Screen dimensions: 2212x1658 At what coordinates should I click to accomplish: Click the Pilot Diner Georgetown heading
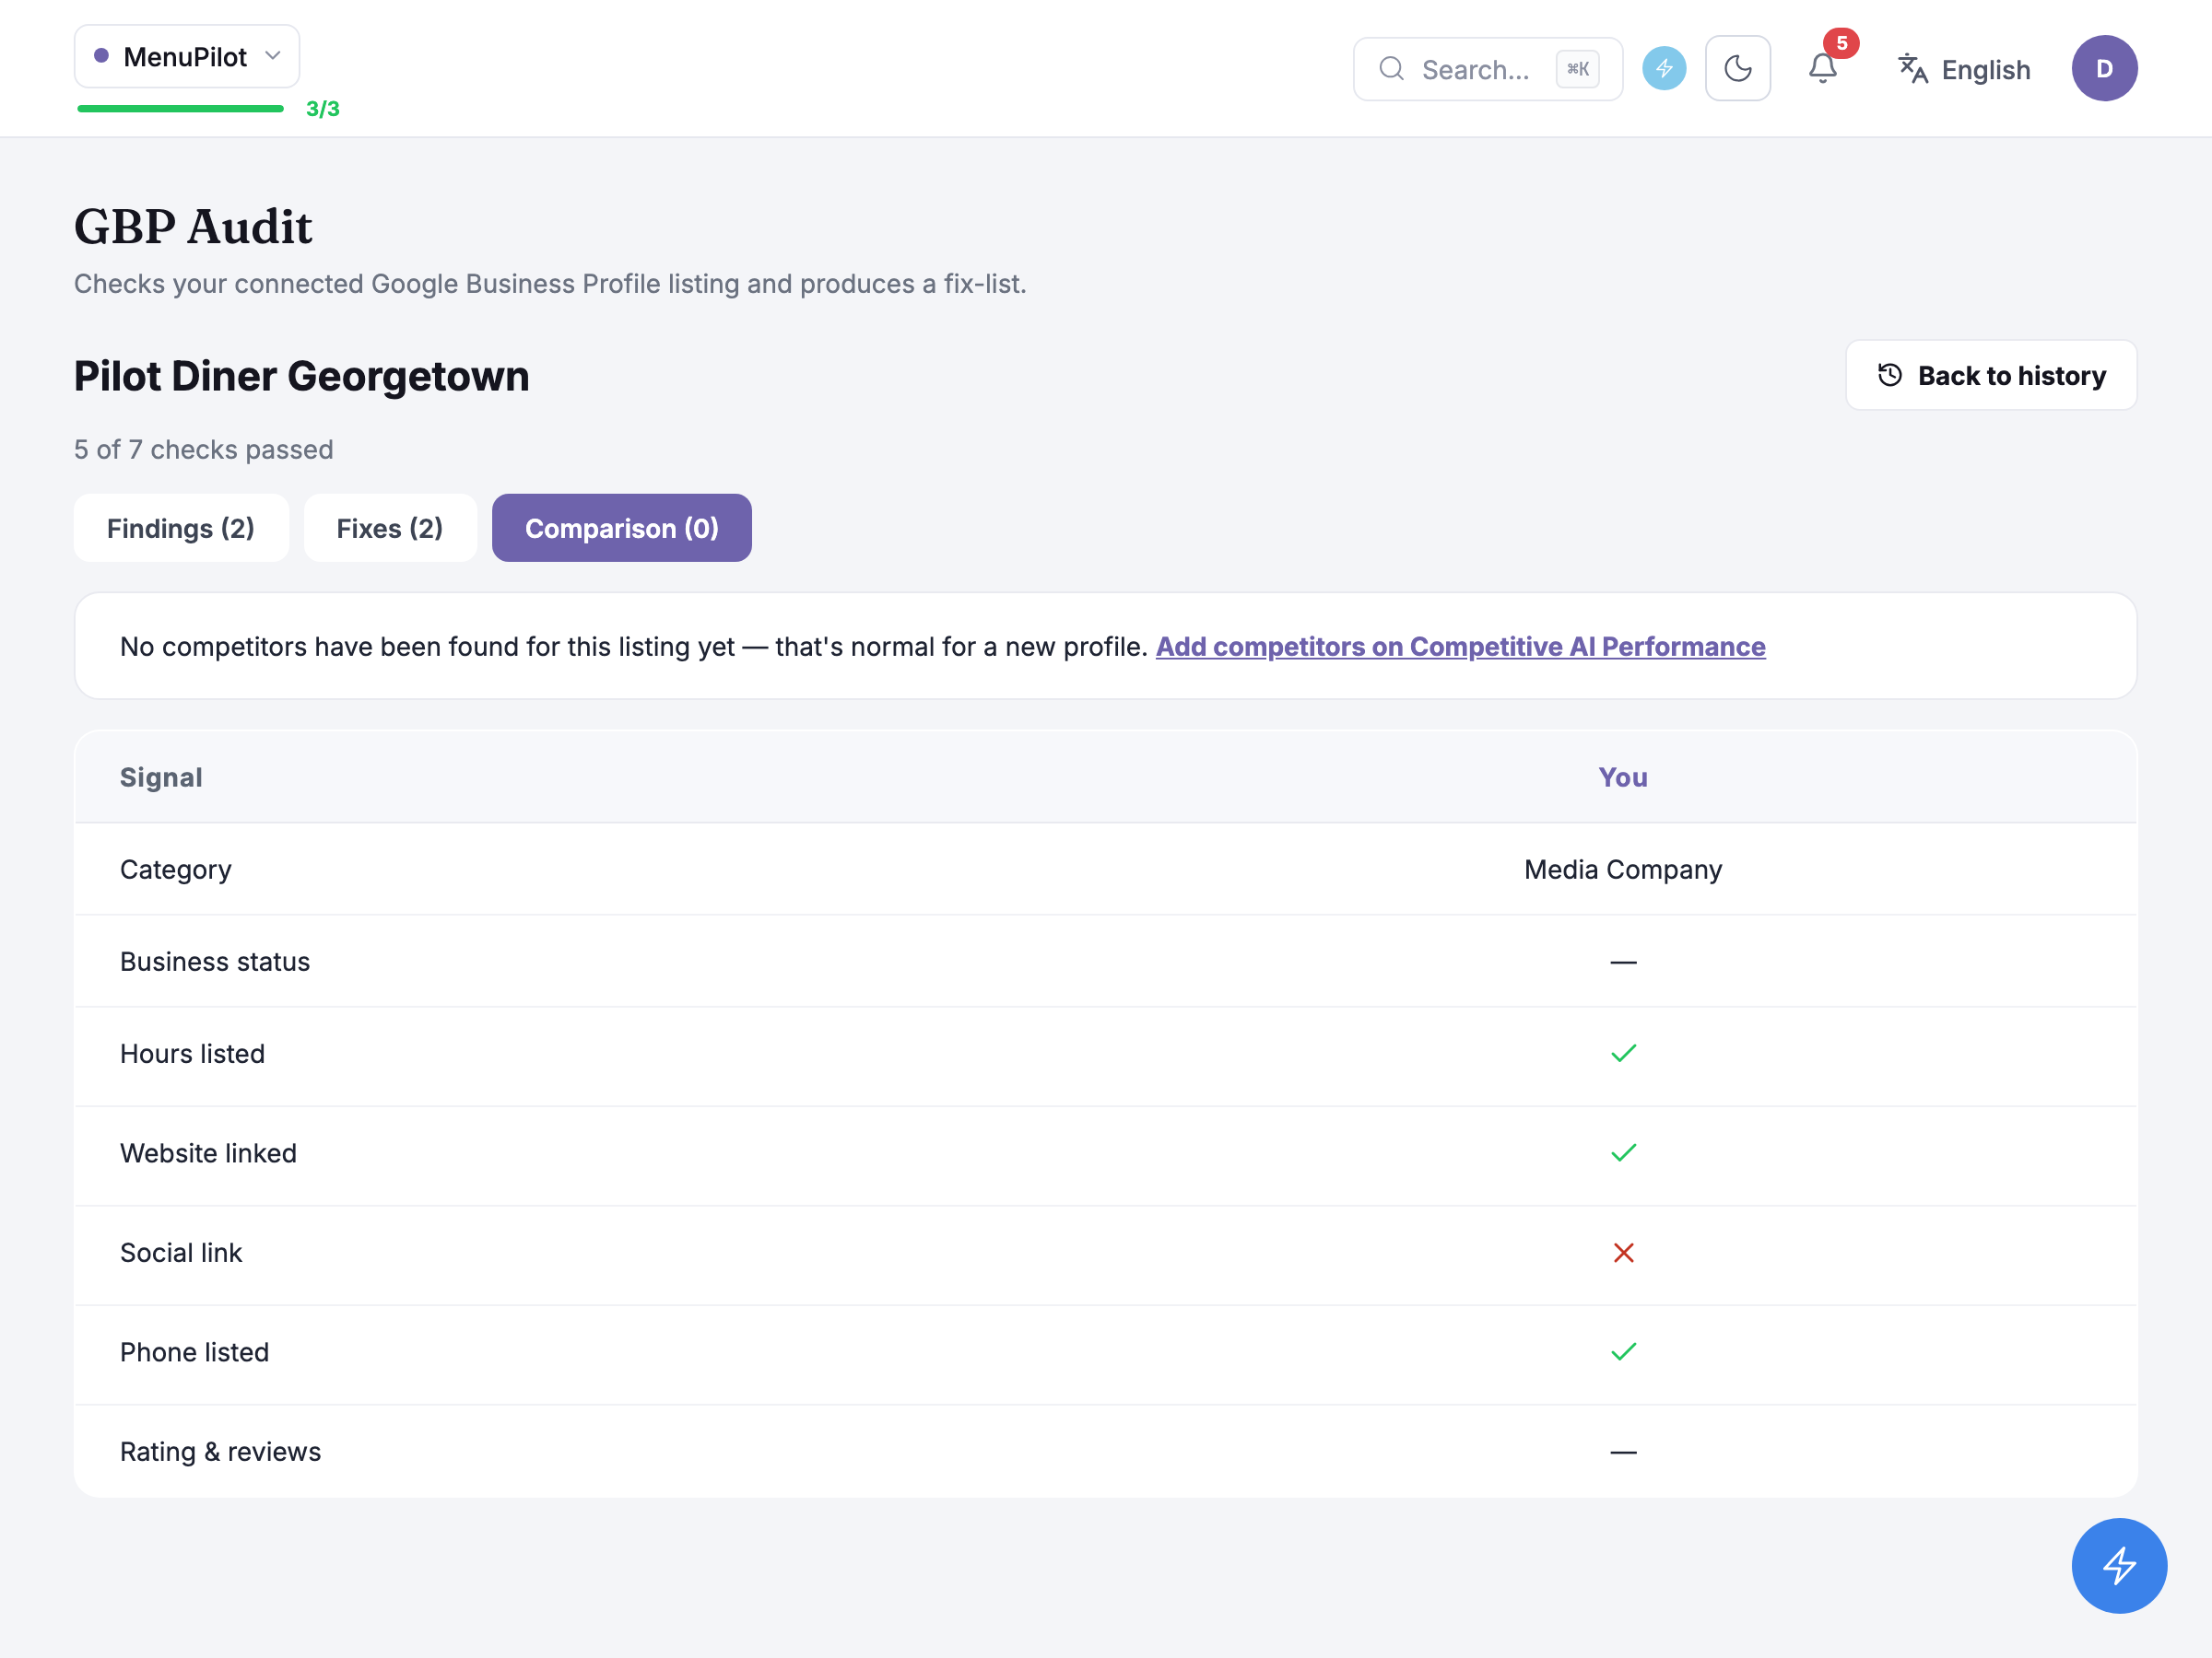[x=302, y=376]
